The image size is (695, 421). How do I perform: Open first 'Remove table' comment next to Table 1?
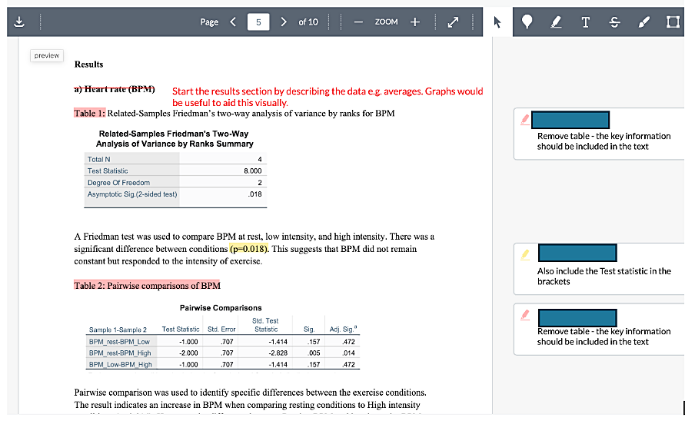[599, 134]
